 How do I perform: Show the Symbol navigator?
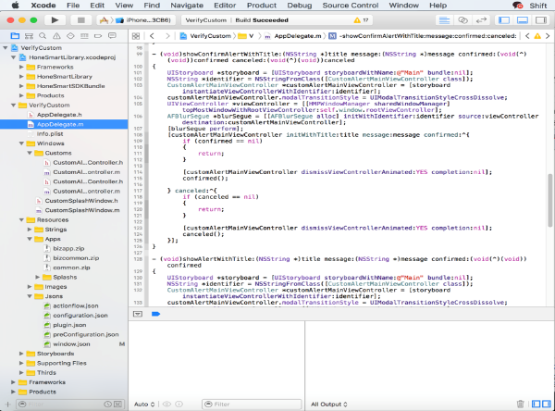29,36
